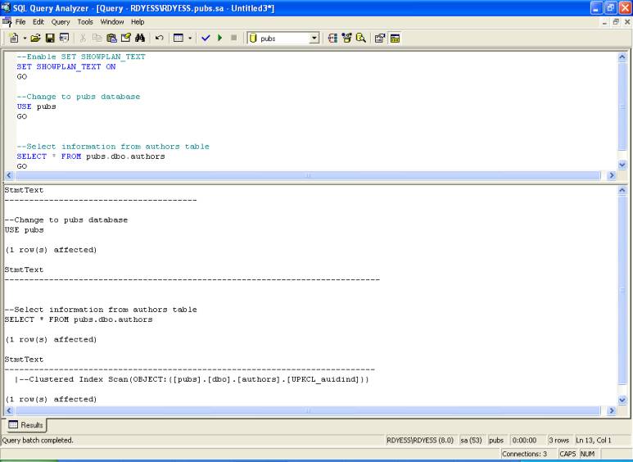Click the New Query toolbar icon
Screen dimensions: 633x462
14,38
